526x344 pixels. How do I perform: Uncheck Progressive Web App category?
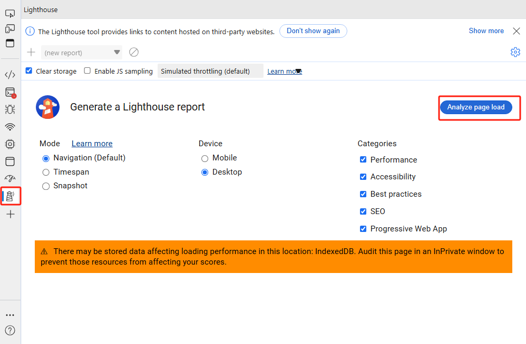(363, 229)
